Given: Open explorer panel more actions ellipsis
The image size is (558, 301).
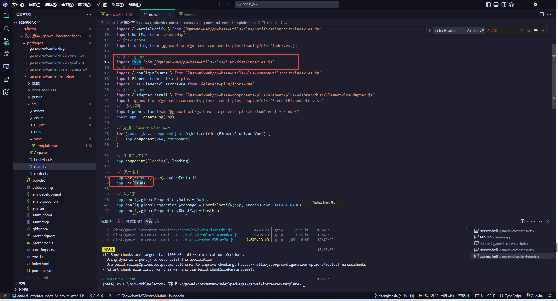Looking at the screenshot, I should 89,14.
